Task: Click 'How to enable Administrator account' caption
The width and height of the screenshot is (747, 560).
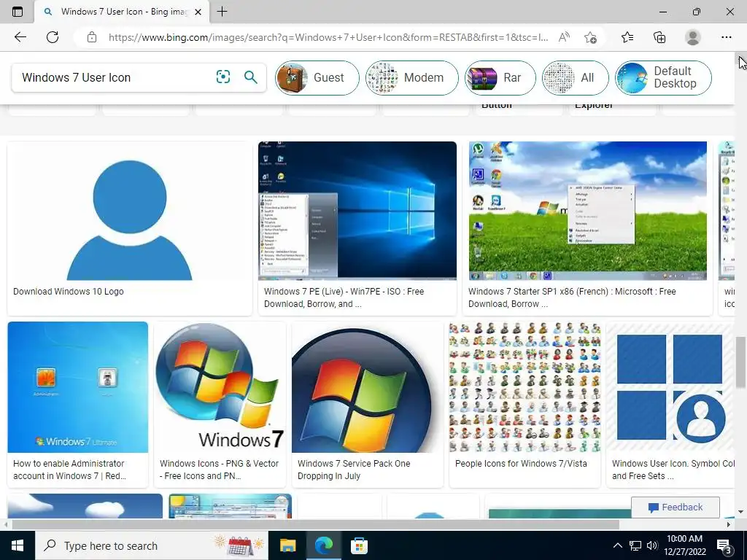Action: [x=69, y=470]
